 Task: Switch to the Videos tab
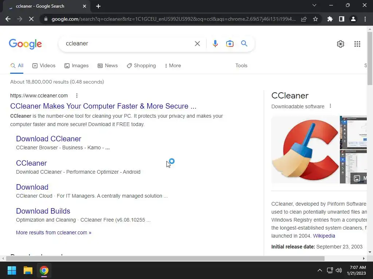pos(44,65)
